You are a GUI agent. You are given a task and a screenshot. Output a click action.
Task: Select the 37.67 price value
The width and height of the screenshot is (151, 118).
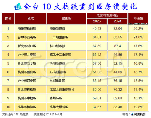click(x=97, y=107)
